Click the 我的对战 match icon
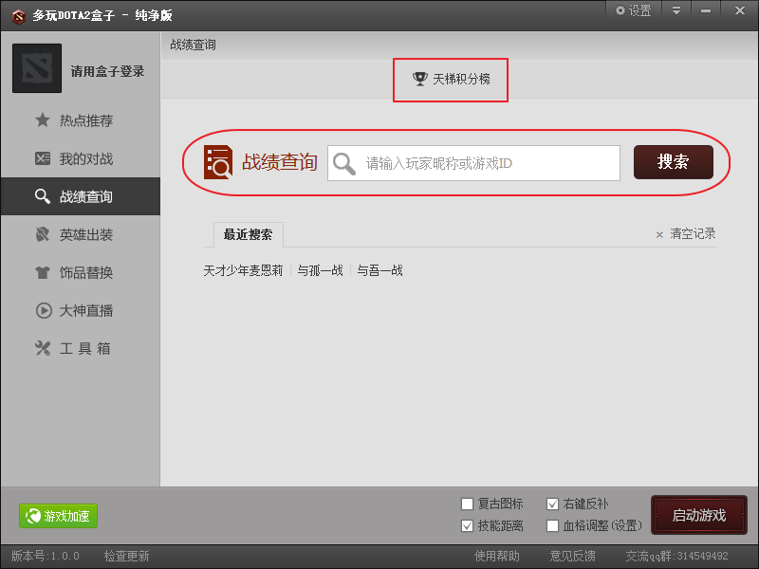The height and width of the screenshot is (569, 759). point(43,158)
